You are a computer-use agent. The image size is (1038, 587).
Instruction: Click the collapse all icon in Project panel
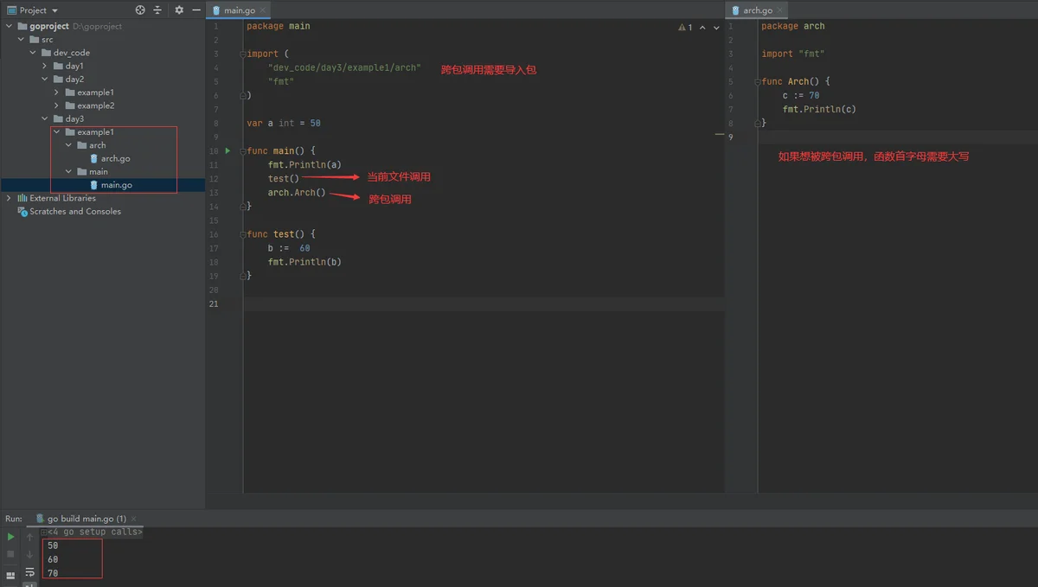[x=157, y=10]
